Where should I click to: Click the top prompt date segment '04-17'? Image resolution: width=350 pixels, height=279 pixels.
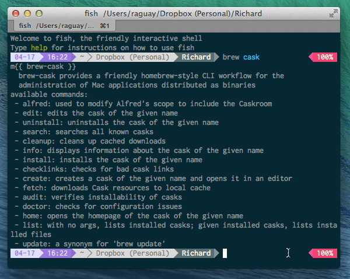(x=24, y=57)
